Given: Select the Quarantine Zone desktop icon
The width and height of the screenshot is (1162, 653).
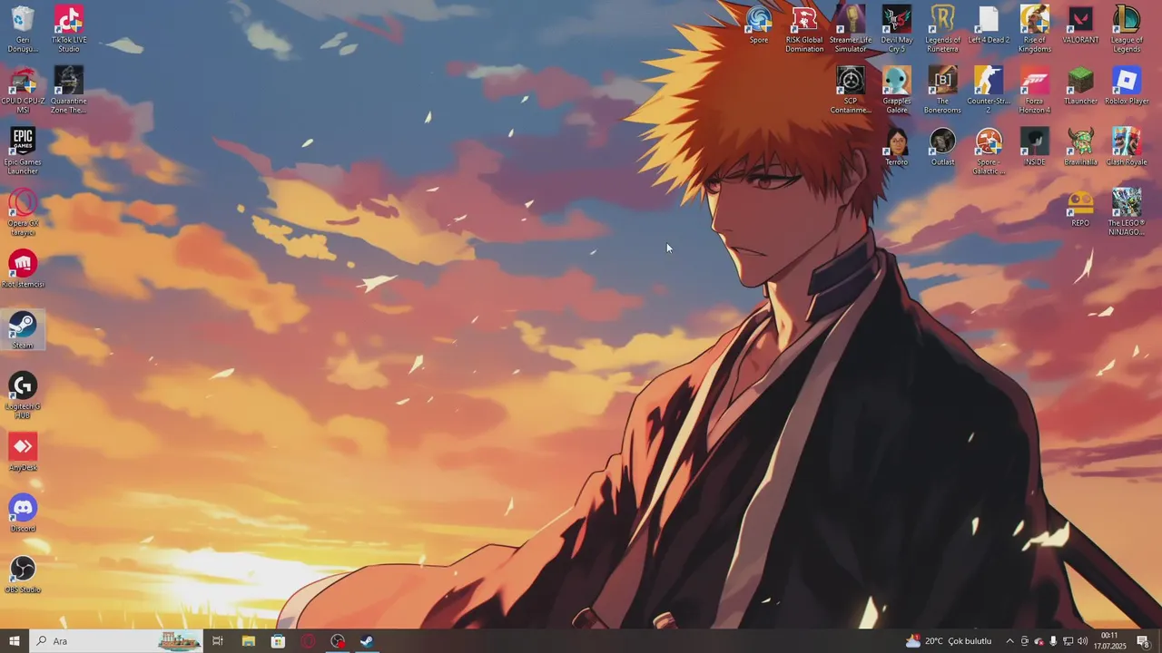Looking at the screenshot, I should pyautogui.click(x=69, y=90).
